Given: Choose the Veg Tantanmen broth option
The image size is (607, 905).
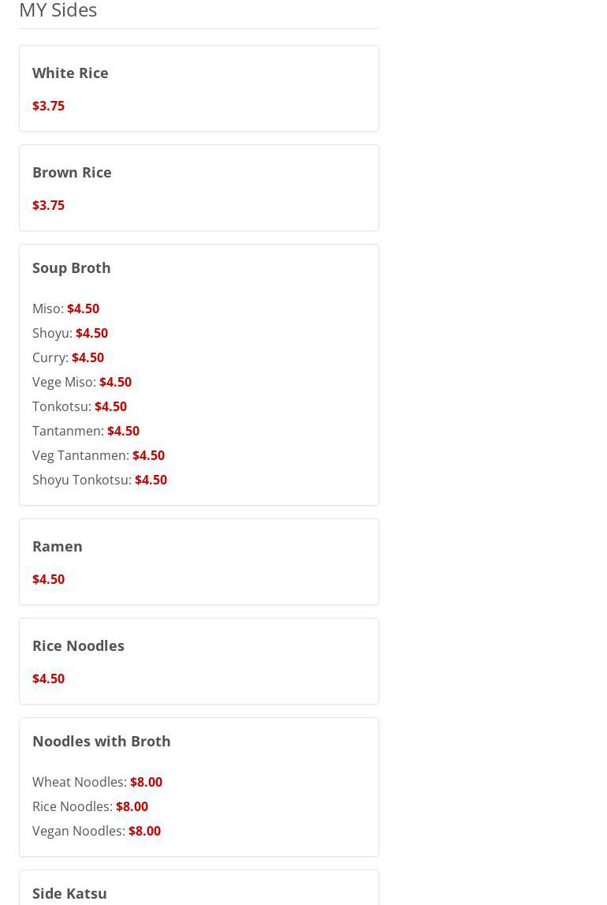Looking at the screenshot, I should coord(98,455).
